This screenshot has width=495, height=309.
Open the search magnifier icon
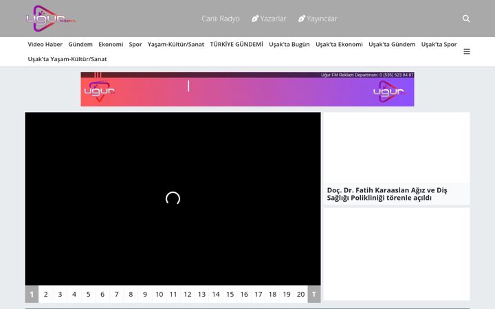click(466, 19)
